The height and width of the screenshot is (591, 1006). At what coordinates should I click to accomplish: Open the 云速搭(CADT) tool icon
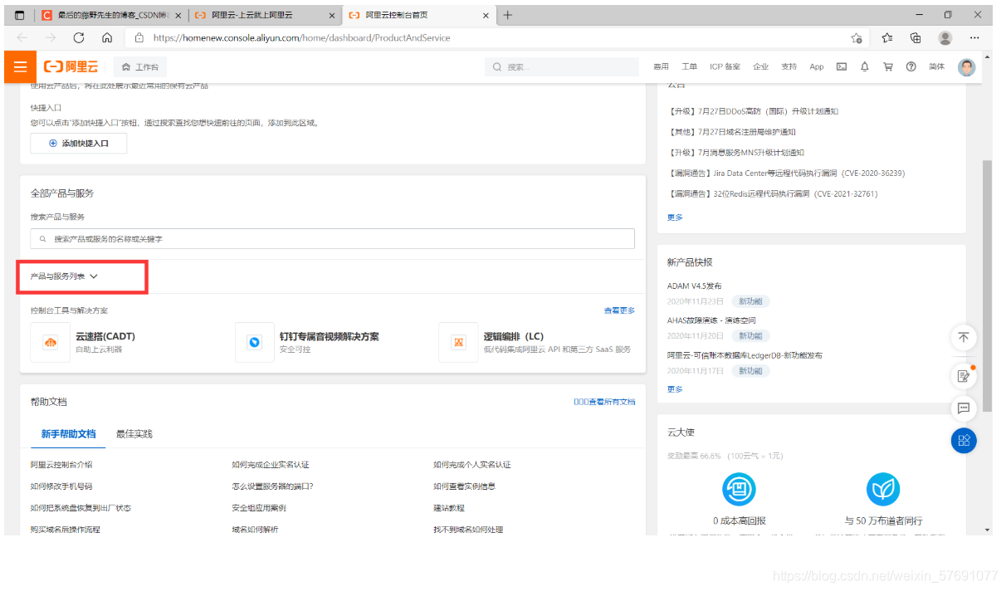[51, 342]
